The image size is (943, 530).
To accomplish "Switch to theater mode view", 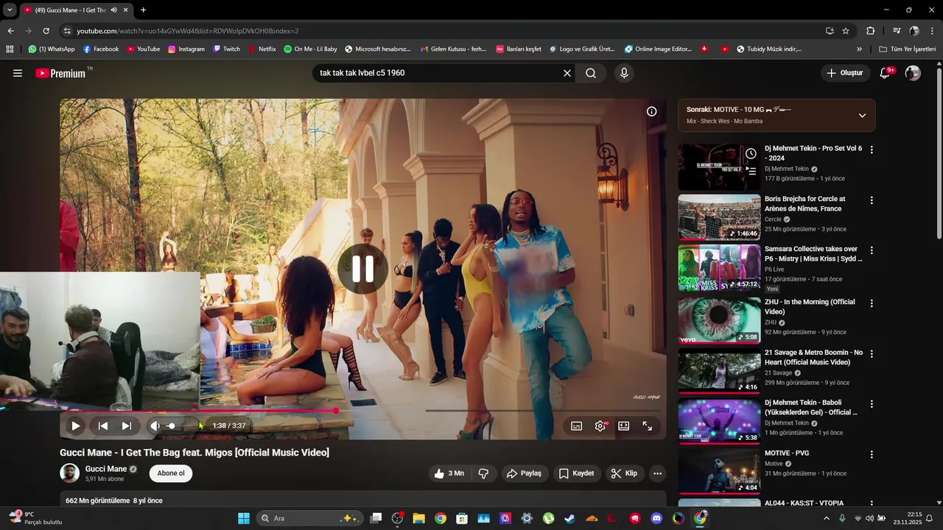I will [x=623, y=425].
